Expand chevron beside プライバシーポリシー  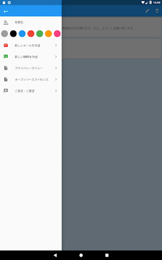tap(56, 68)
